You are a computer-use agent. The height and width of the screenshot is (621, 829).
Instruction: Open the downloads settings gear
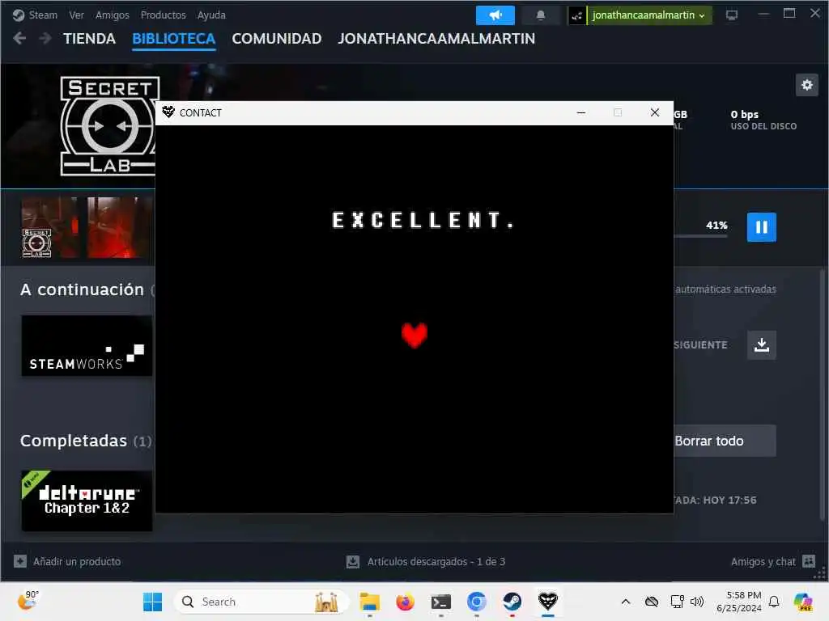(x=807, y=85)
